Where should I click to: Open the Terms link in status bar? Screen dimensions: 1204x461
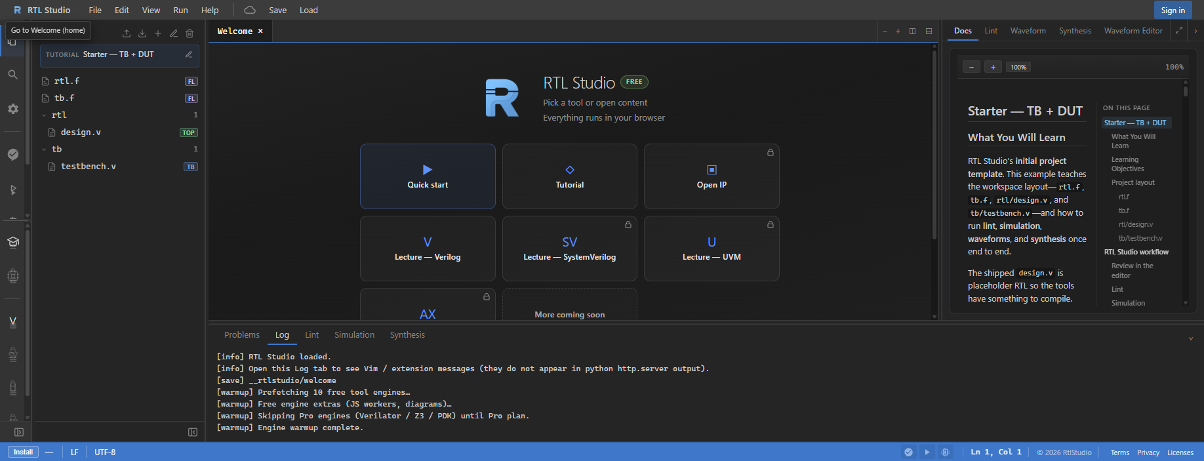pos(1119,452)
